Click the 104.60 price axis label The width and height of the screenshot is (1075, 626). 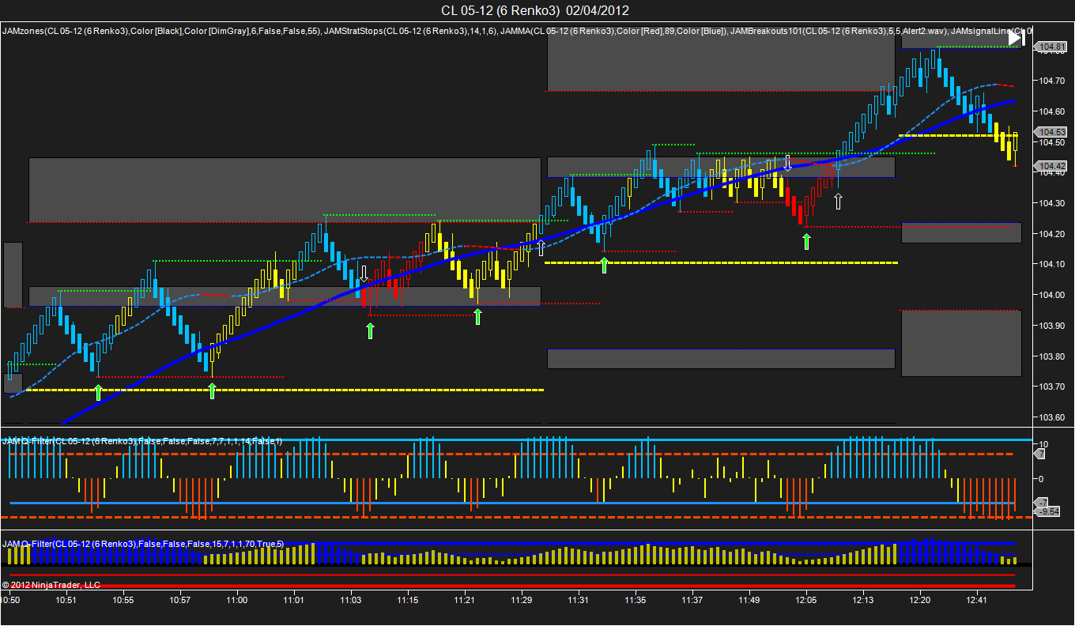coord(1050,111)
